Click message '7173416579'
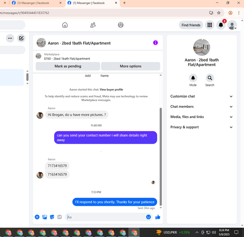244x237 pixels. [57, 166]
